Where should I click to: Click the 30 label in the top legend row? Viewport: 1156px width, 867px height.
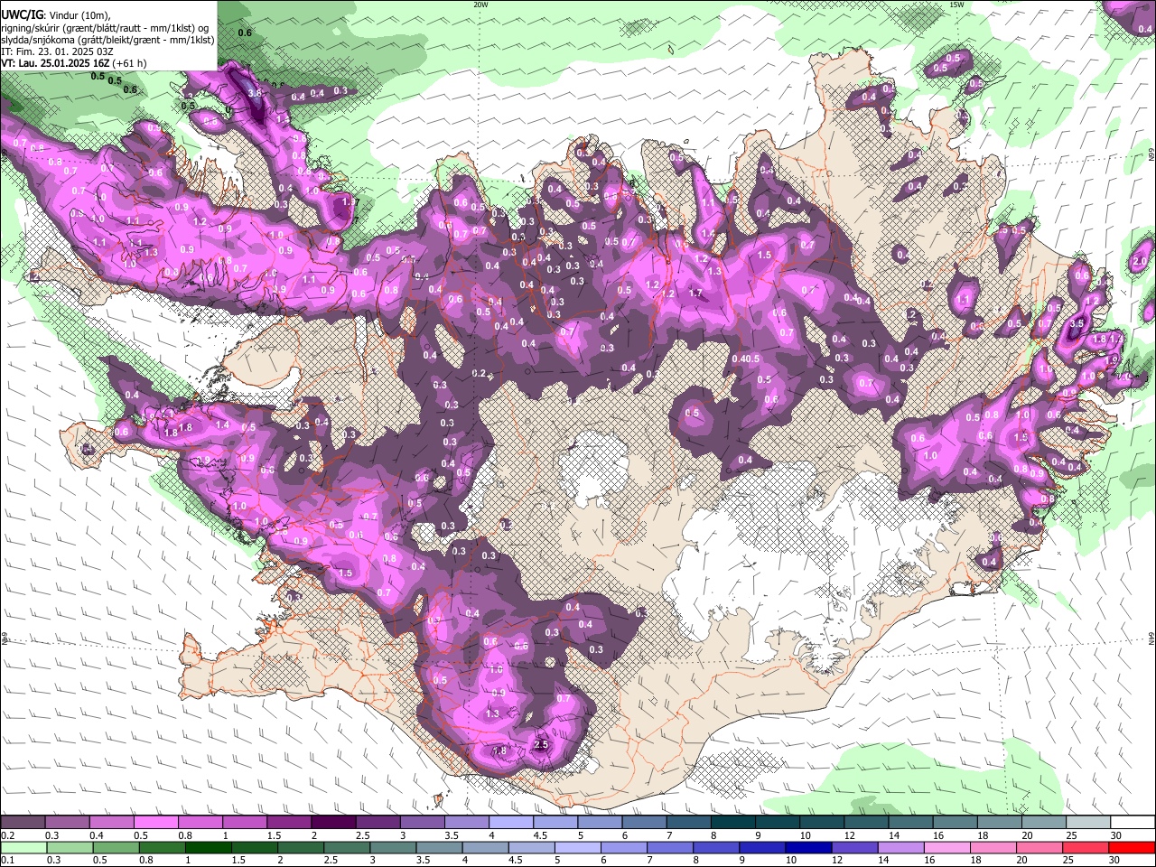[x=1115, y=835]
